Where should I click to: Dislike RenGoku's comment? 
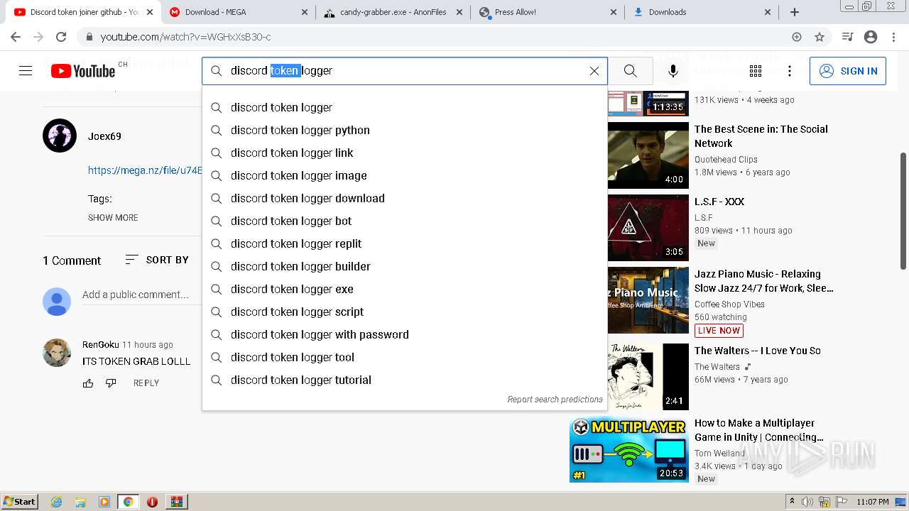(111, 383)
